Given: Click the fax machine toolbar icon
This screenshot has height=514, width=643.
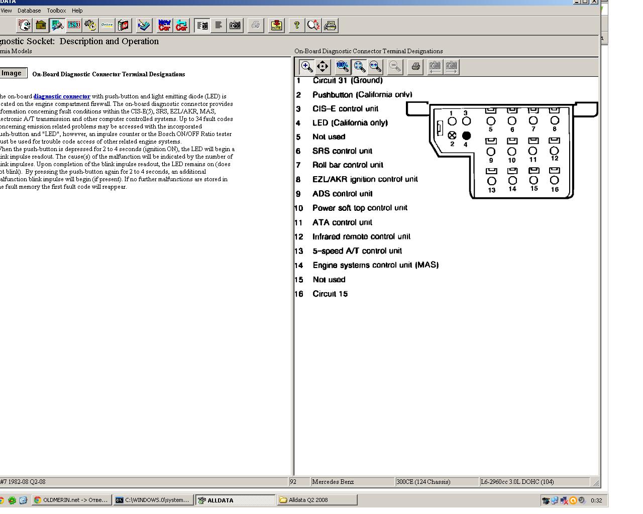Looking at the screenshot, I should [x=330, y=25].
